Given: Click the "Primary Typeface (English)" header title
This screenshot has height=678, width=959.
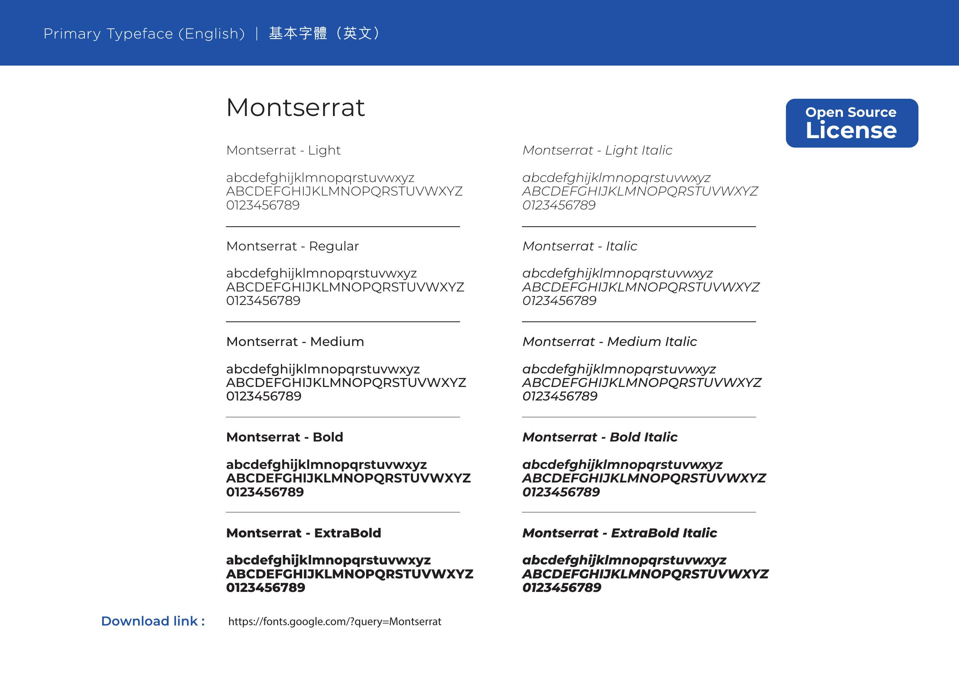Looking at the screenshot, I should [144, 33].
